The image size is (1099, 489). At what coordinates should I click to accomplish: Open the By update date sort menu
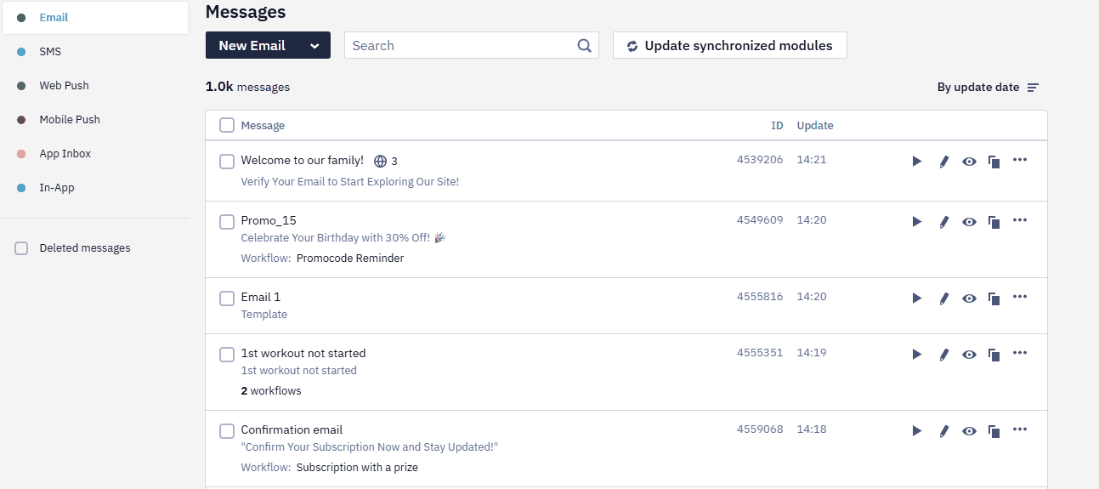tap(988, 88)
